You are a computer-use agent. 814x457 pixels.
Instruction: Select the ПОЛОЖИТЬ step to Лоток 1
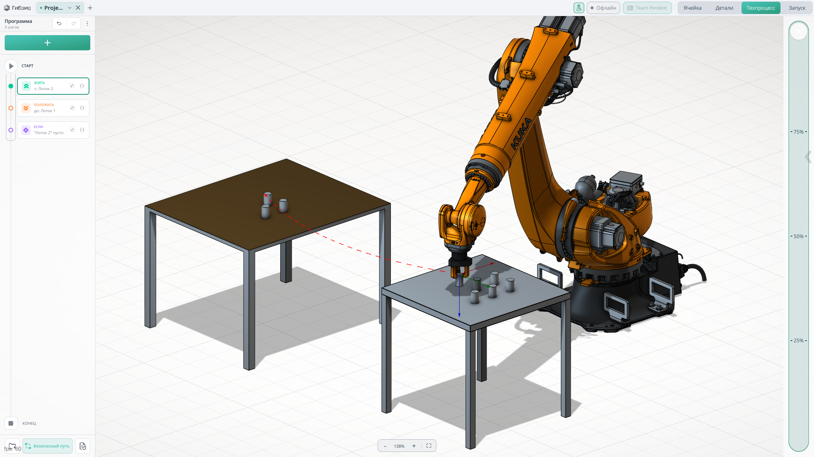(53, 108)
